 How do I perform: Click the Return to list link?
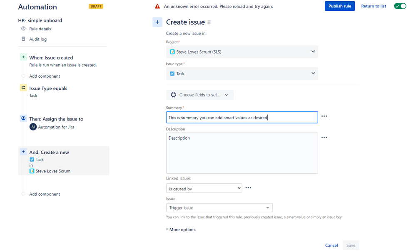pos(374,6)
